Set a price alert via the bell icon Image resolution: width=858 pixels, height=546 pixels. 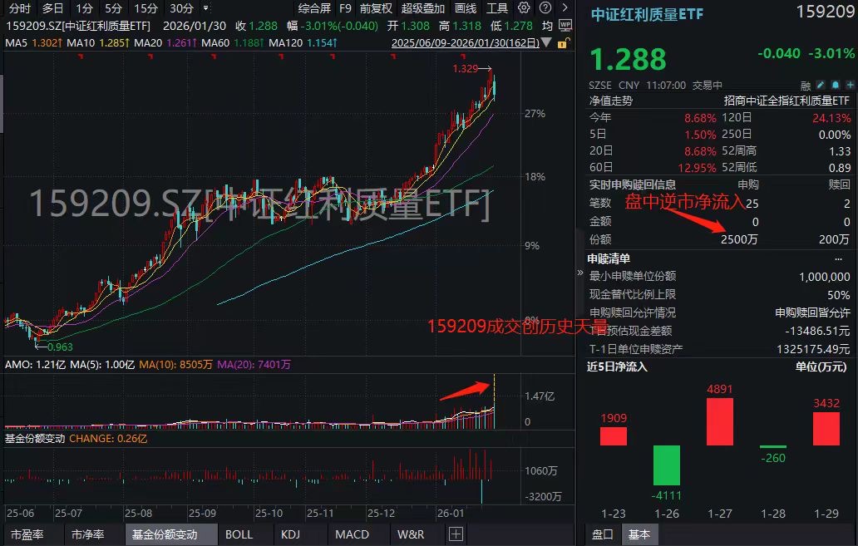click(x=836, y=83)
